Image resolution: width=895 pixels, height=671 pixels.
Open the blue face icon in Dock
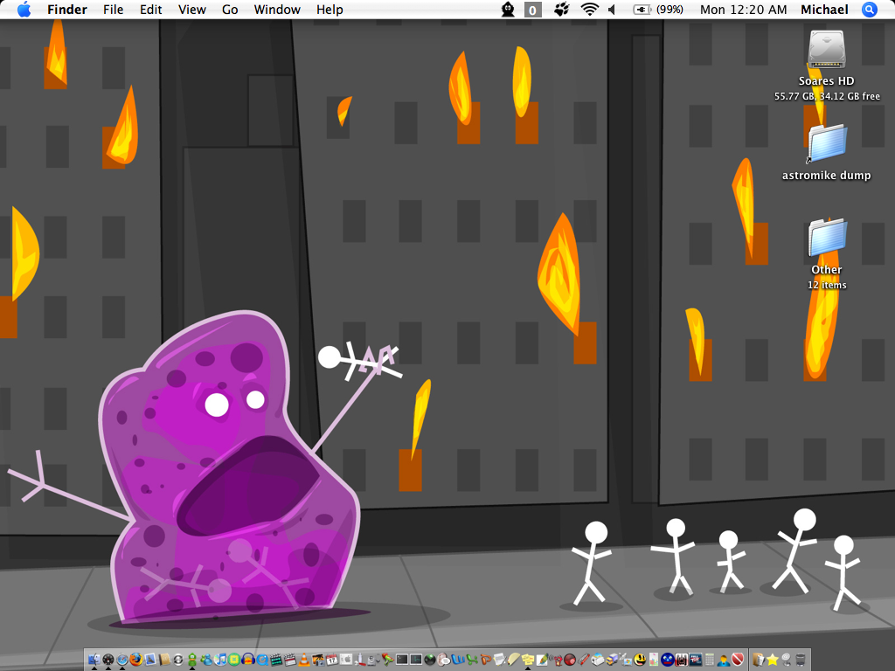(668, 660)
